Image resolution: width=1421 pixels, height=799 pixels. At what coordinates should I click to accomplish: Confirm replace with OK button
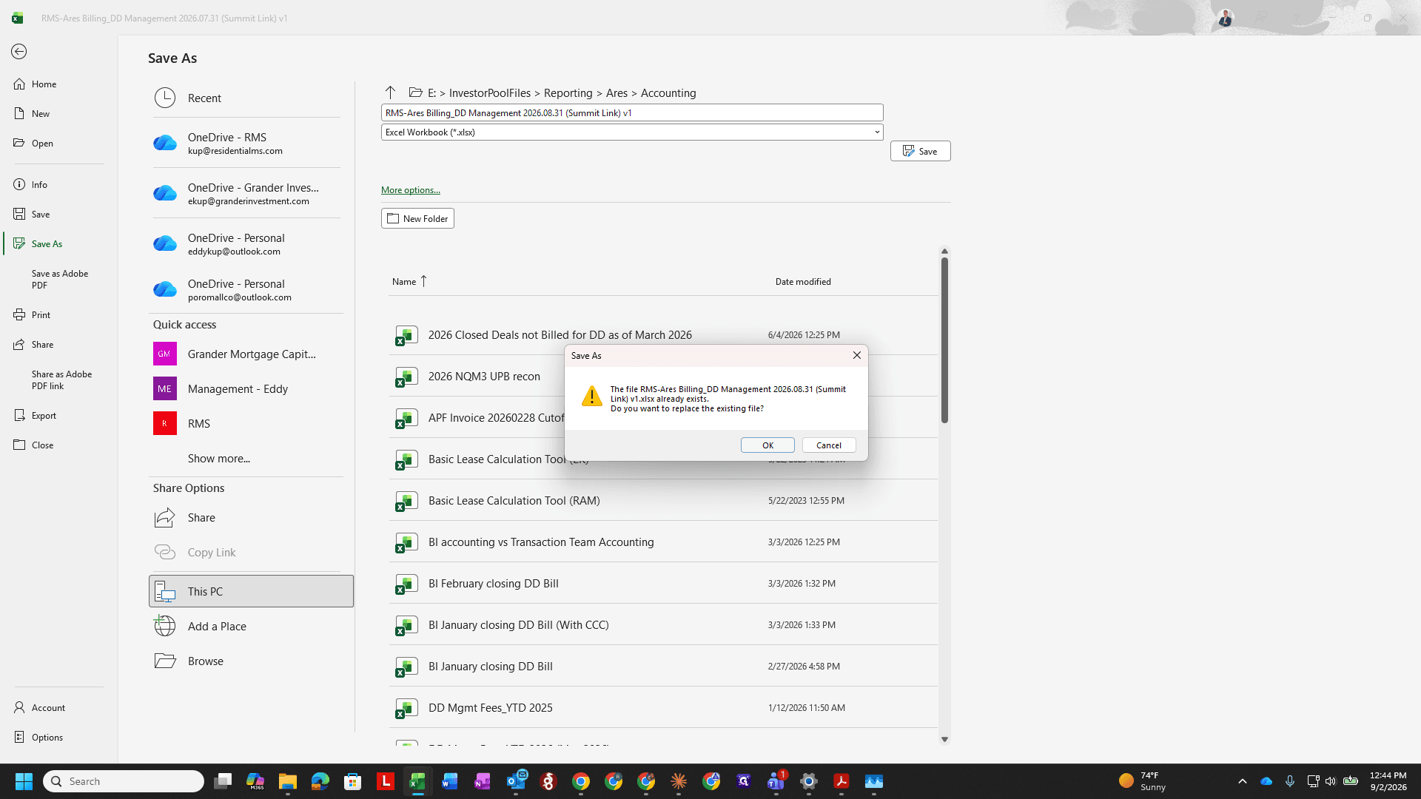pos(767,445)
